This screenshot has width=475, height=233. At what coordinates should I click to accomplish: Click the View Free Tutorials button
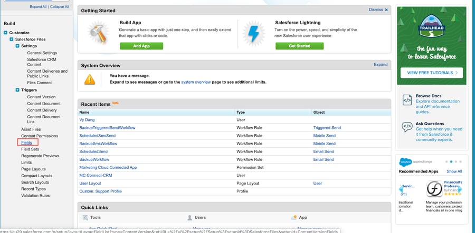[x=432, y=73]
